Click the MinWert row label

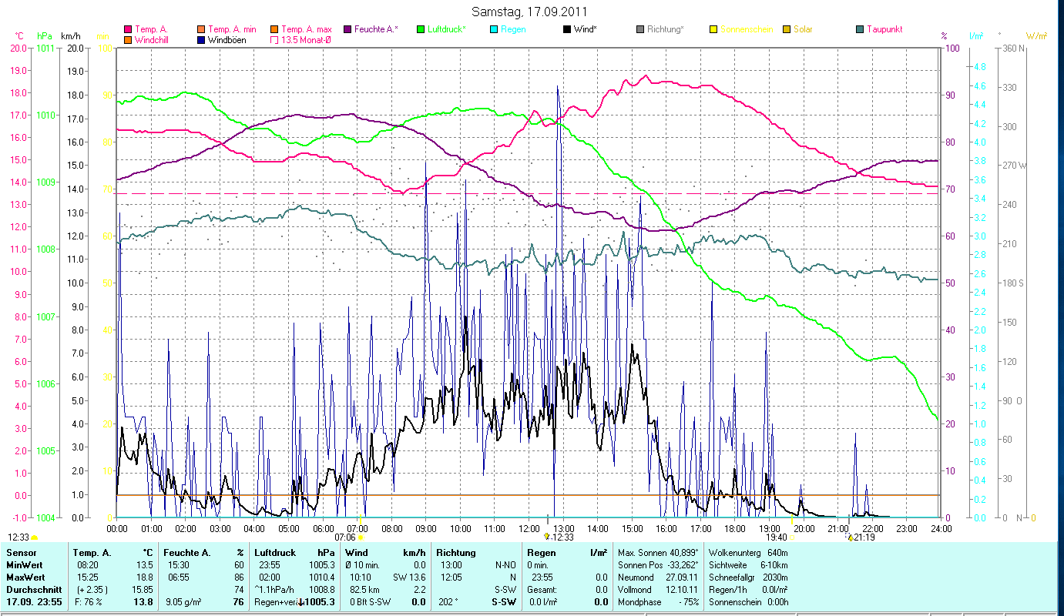(25, 565)
